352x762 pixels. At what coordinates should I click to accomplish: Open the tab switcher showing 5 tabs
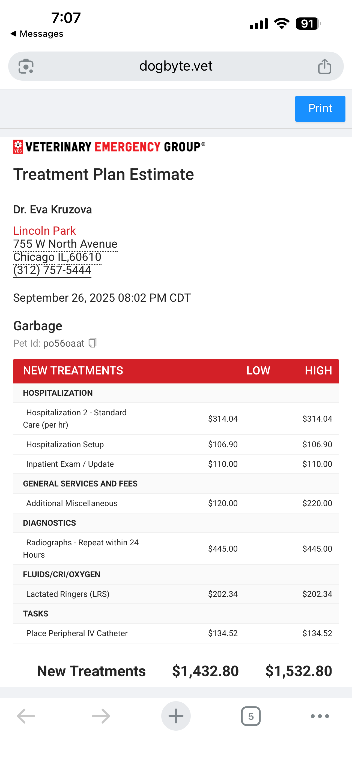pyautogui.click(x=251, y=716)
